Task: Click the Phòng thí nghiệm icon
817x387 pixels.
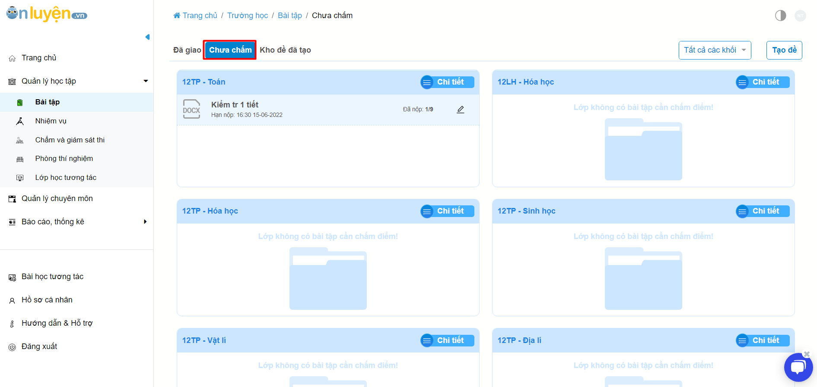Action: tap(20, 159)
